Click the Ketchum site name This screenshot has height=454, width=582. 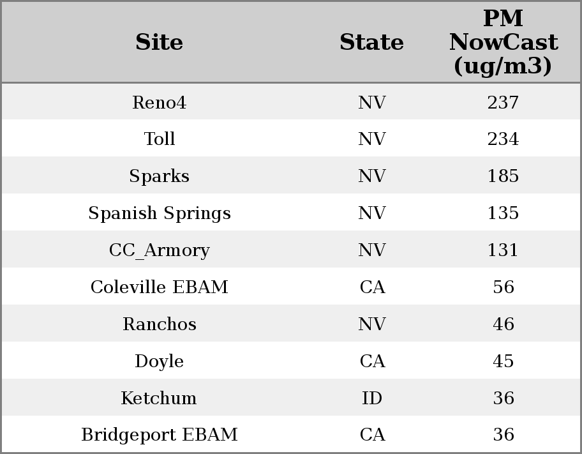(159, 398)
